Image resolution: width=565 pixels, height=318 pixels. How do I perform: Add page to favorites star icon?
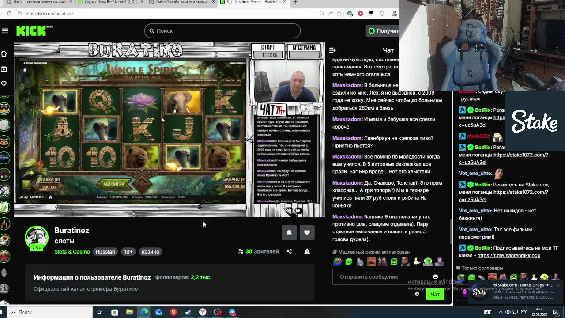tap(340, 14)
